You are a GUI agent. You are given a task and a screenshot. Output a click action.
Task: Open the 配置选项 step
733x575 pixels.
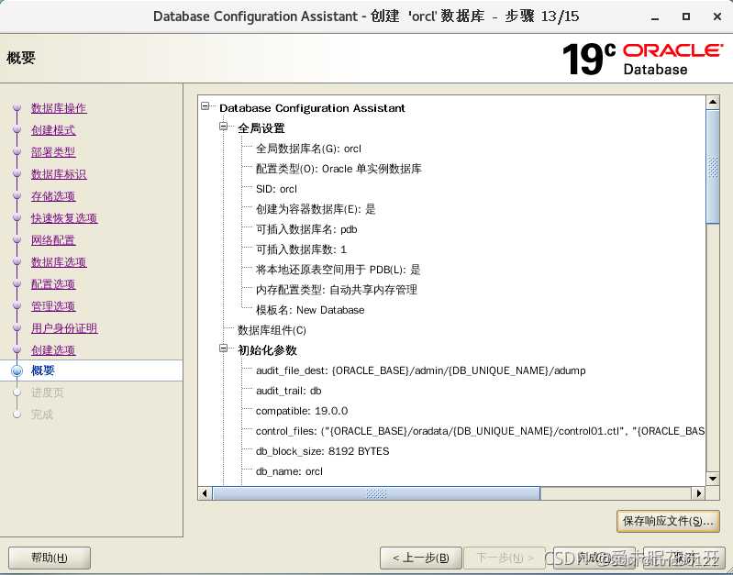click(53, 284)
